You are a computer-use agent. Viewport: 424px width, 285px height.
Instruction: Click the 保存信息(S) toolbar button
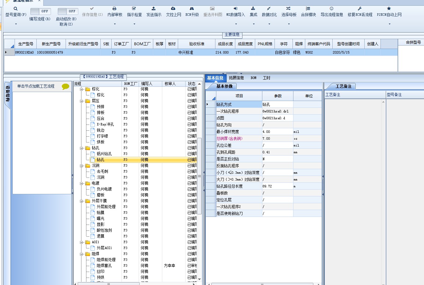tap(92, 12)
